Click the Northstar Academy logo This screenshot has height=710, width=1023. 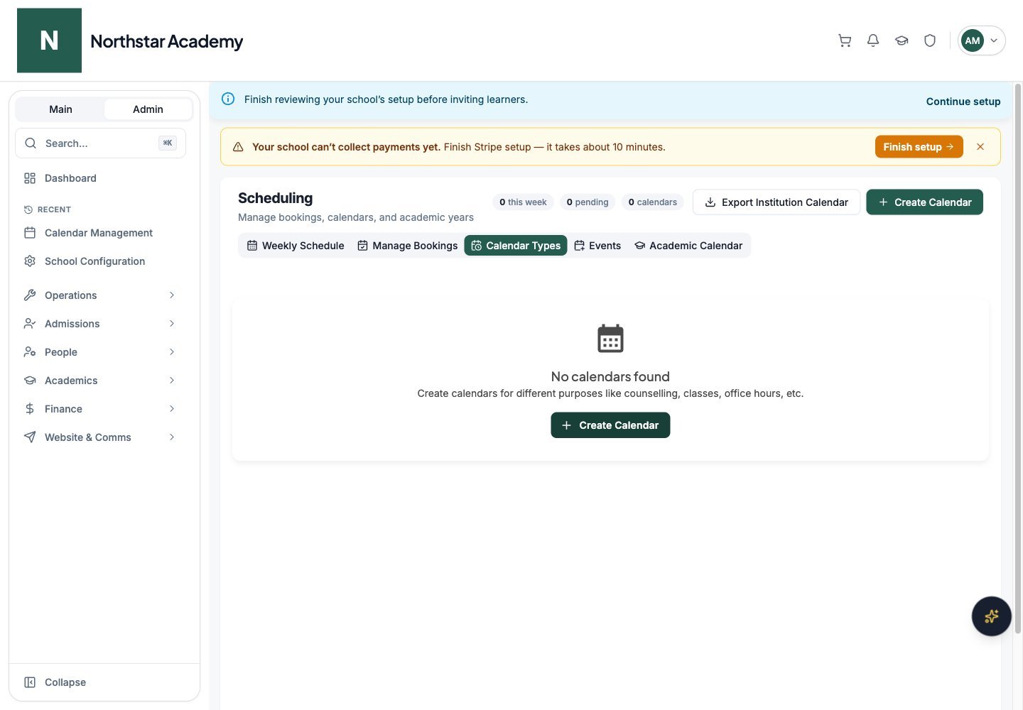[49, 40]
